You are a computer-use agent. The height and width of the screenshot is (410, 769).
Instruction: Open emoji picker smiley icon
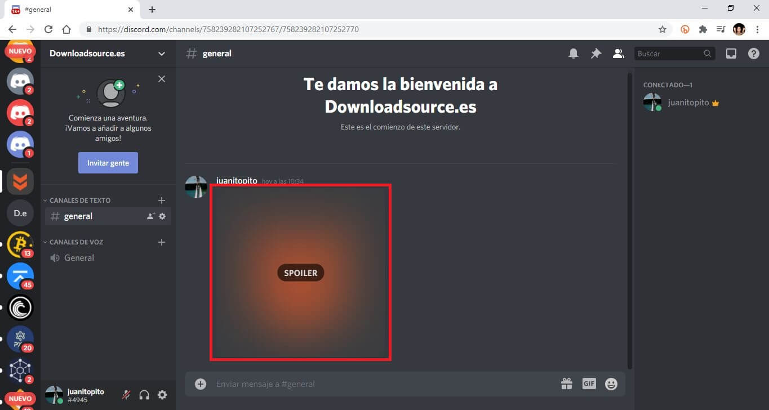611,384
